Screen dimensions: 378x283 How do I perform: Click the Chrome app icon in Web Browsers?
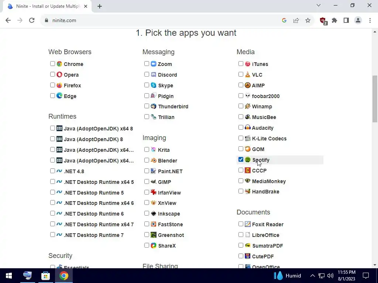click(x=59, y=64)
